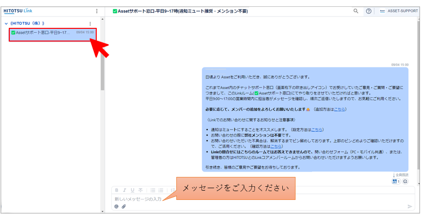
Task: Click the existing reaction with count 1
Action: (x=396, y=181)
